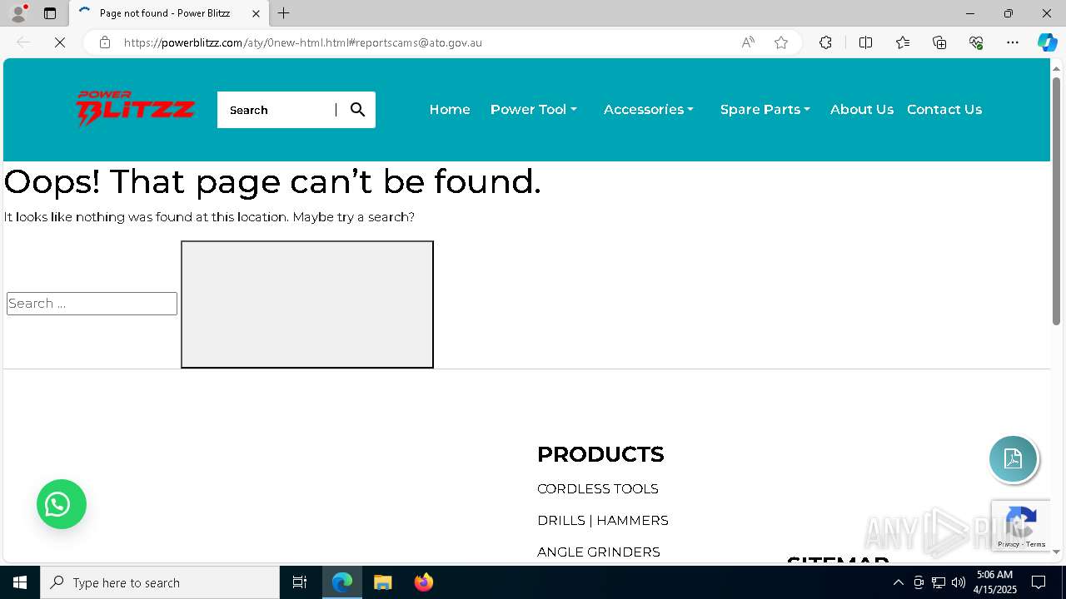Click the browser address bar URL
The image size is (1066, 599).
(x=303, y=42)
